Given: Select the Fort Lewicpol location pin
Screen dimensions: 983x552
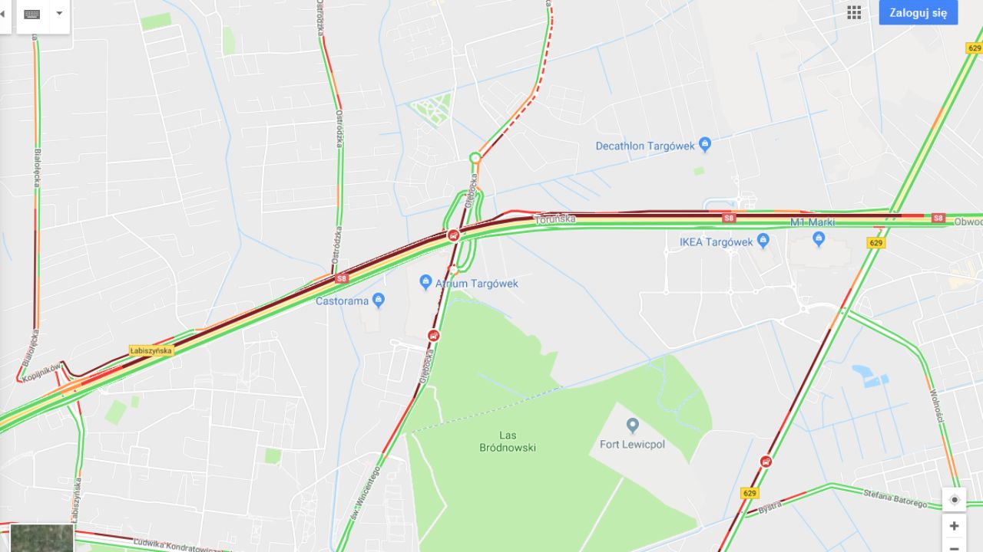Looking at the screenshot, I should [x=632, y=425].
